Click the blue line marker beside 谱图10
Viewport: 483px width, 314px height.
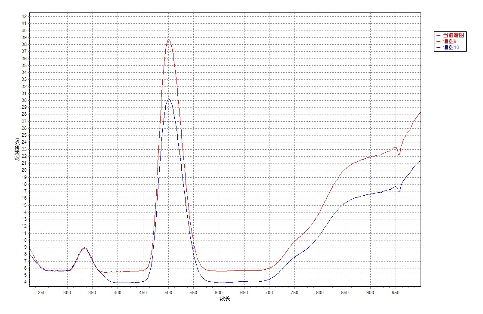[x=438, y=47]
